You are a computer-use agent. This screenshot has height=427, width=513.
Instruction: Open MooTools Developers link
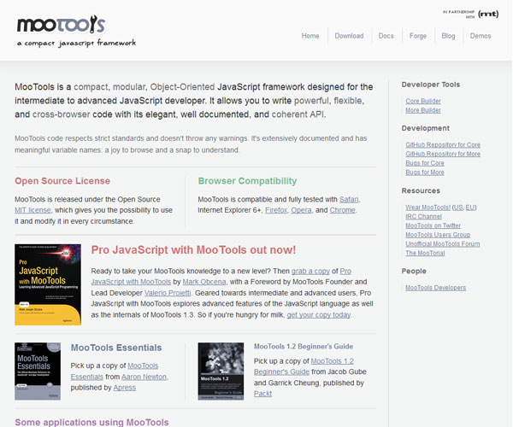point(435,288)
